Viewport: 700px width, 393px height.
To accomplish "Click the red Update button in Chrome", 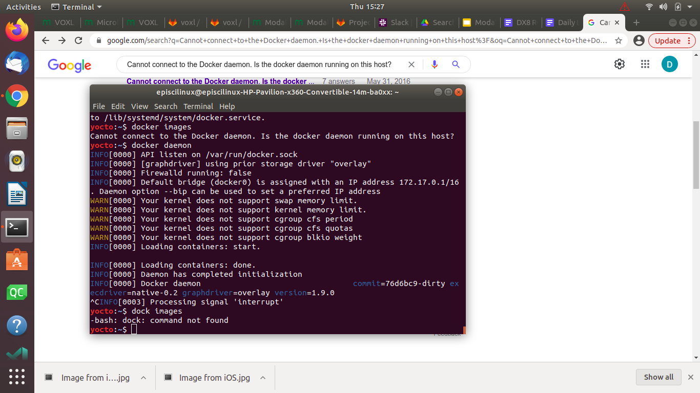I will coord(668,40).
